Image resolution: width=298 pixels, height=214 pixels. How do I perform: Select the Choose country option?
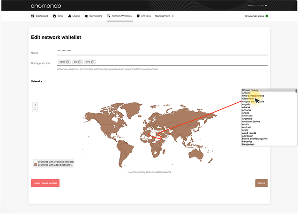[x=268, y=90]
